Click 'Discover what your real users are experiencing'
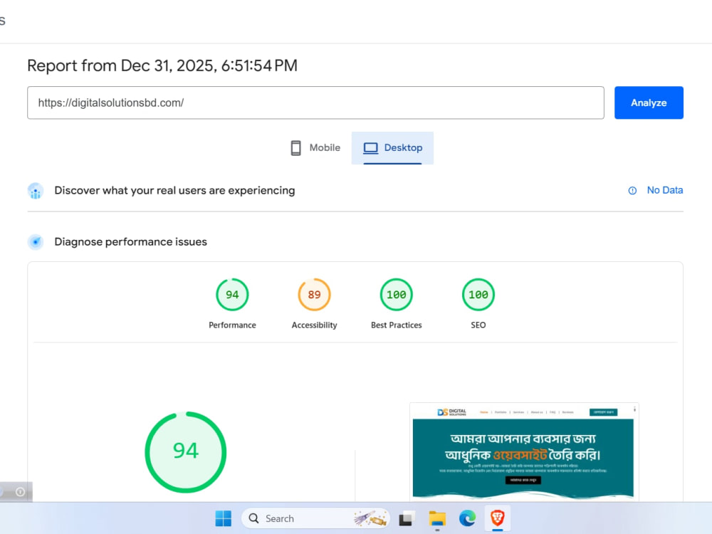This screenshot has height=534, width=712. (x=174, y=190)
